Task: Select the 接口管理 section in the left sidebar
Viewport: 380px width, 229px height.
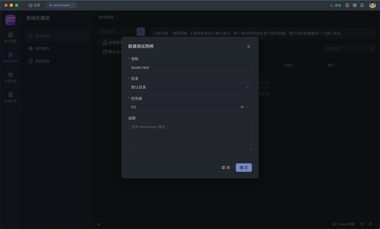Action: click(x=10, y=38)
